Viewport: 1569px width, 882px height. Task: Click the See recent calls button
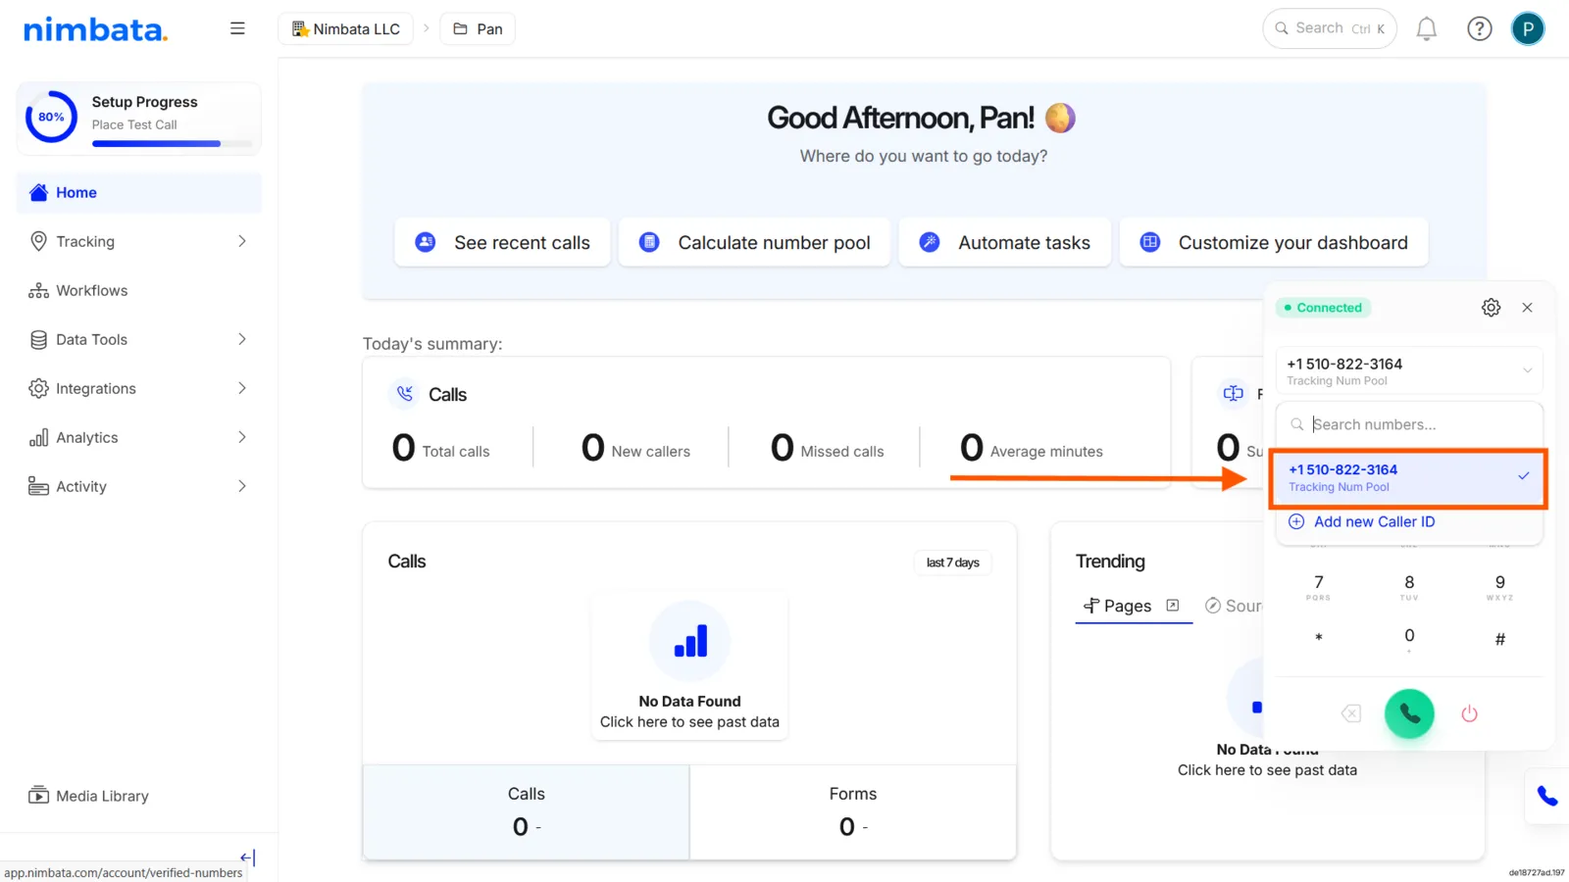coord(502,242)
